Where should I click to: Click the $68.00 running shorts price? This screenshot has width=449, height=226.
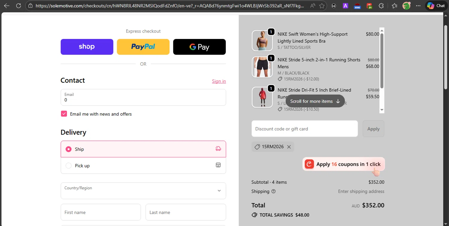click(372, 66)
